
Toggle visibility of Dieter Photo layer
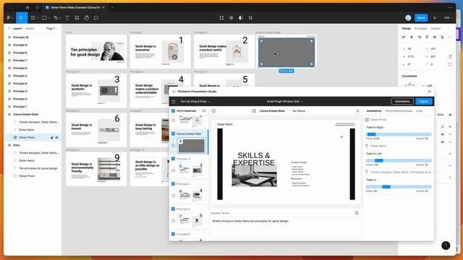[56, 137]
